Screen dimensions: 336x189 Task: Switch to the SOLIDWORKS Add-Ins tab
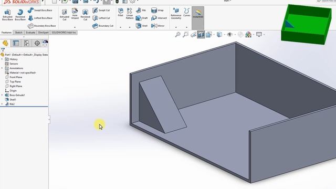click(64, 33)
